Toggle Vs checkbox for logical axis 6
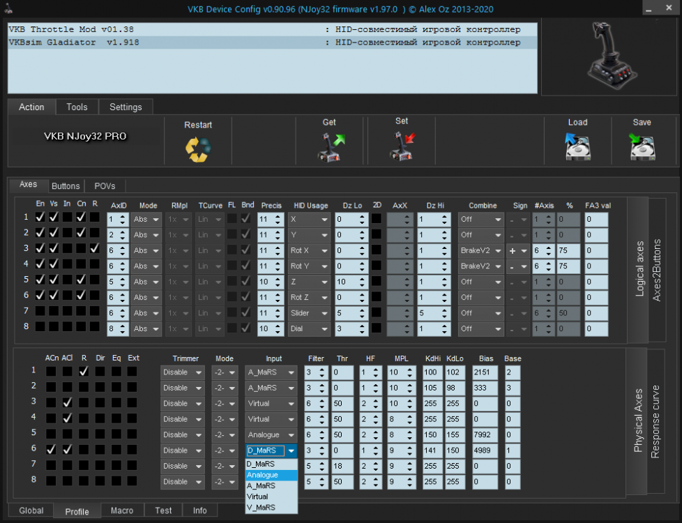Screen dimensions: 682x523 [x=54, y=295]
